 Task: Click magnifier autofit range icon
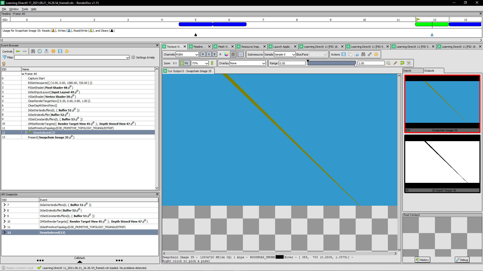(x=389, y=63)
